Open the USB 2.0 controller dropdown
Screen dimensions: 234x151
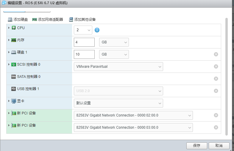[118, 91]
